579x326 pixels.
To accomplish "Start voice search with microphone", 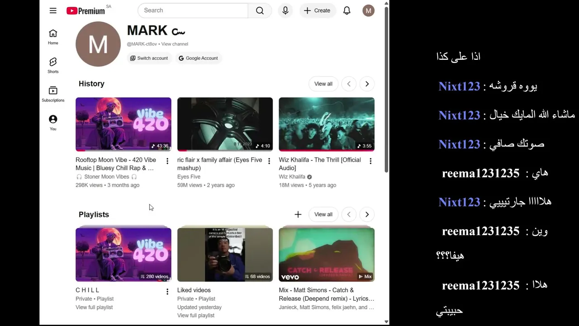I will pyautogui.click(x=285, y=10).
